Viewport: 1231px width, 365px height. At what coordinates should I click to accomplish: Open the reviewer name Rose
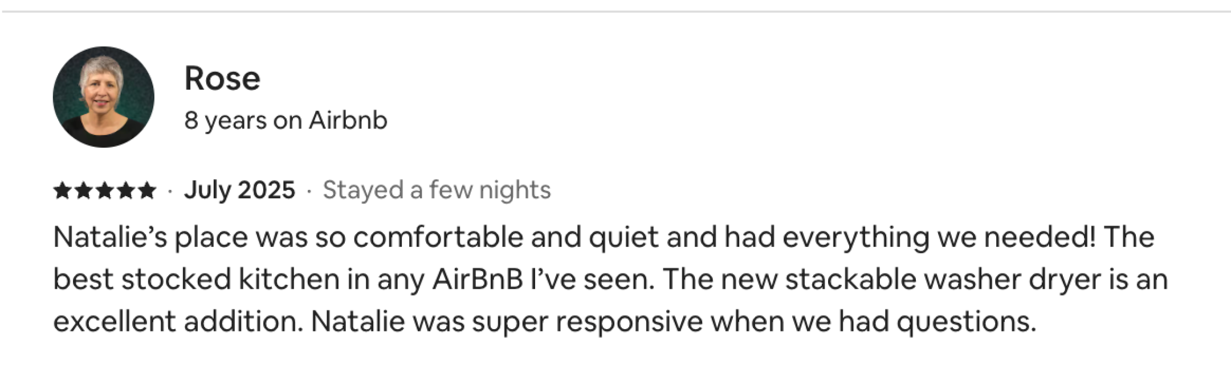point(222,78)
